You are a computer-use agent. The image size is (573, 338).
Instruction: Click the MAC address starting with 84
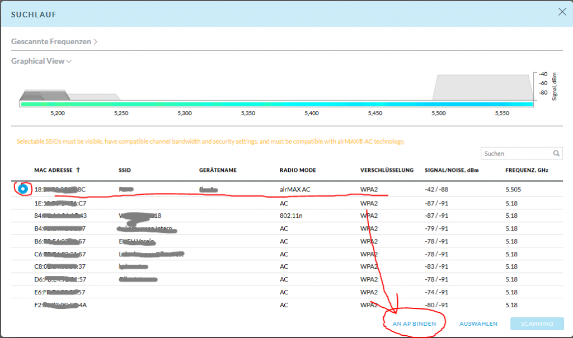(60, 215)
